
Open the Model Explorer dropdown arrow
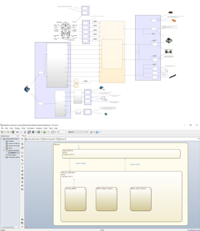(41, 132)
